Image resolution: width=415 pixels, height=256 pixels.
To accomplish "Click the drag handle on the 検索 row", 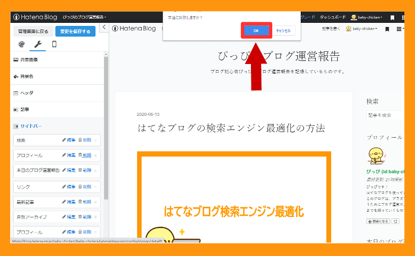I will (95, 140).
